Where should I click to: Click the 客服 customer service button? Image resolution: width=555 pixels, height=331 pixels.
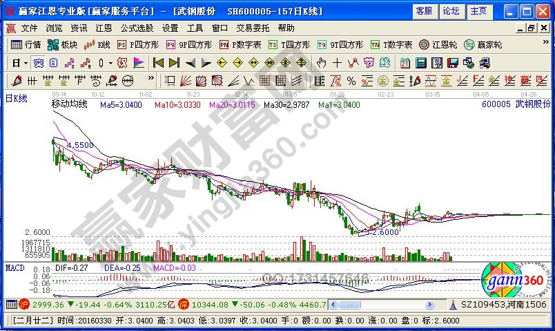point(424,11)
